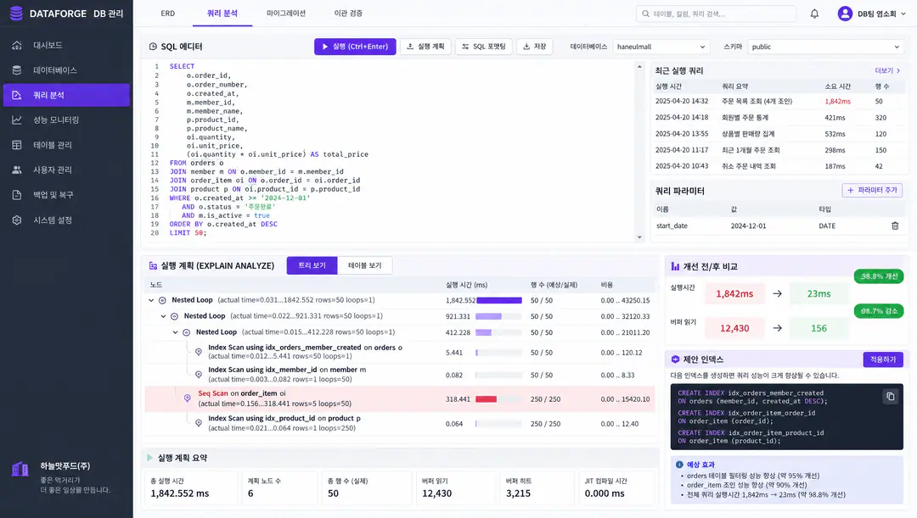Open the notifications bell
Viewport: 917px width, 518px height.
pos(814,14)
